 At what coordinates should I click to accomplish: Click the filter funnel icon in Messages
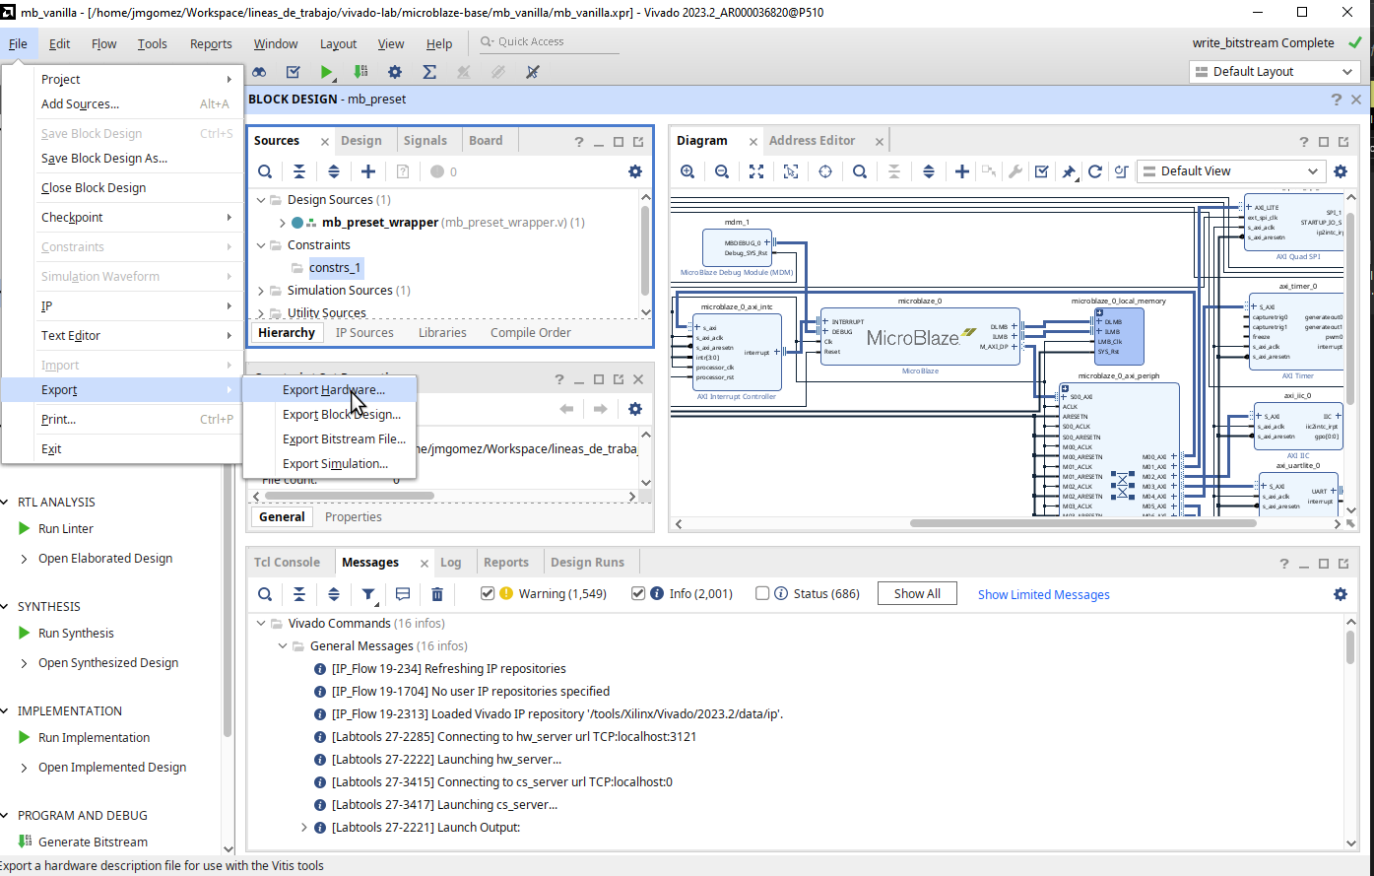point(368,594)
